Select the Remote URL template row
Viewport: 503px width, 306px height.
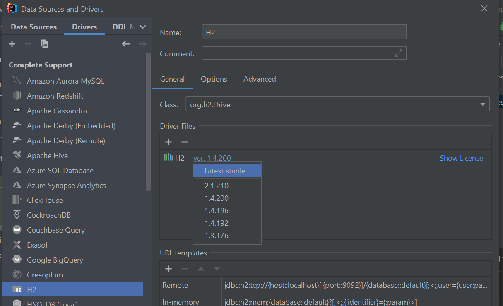(326, 285)
